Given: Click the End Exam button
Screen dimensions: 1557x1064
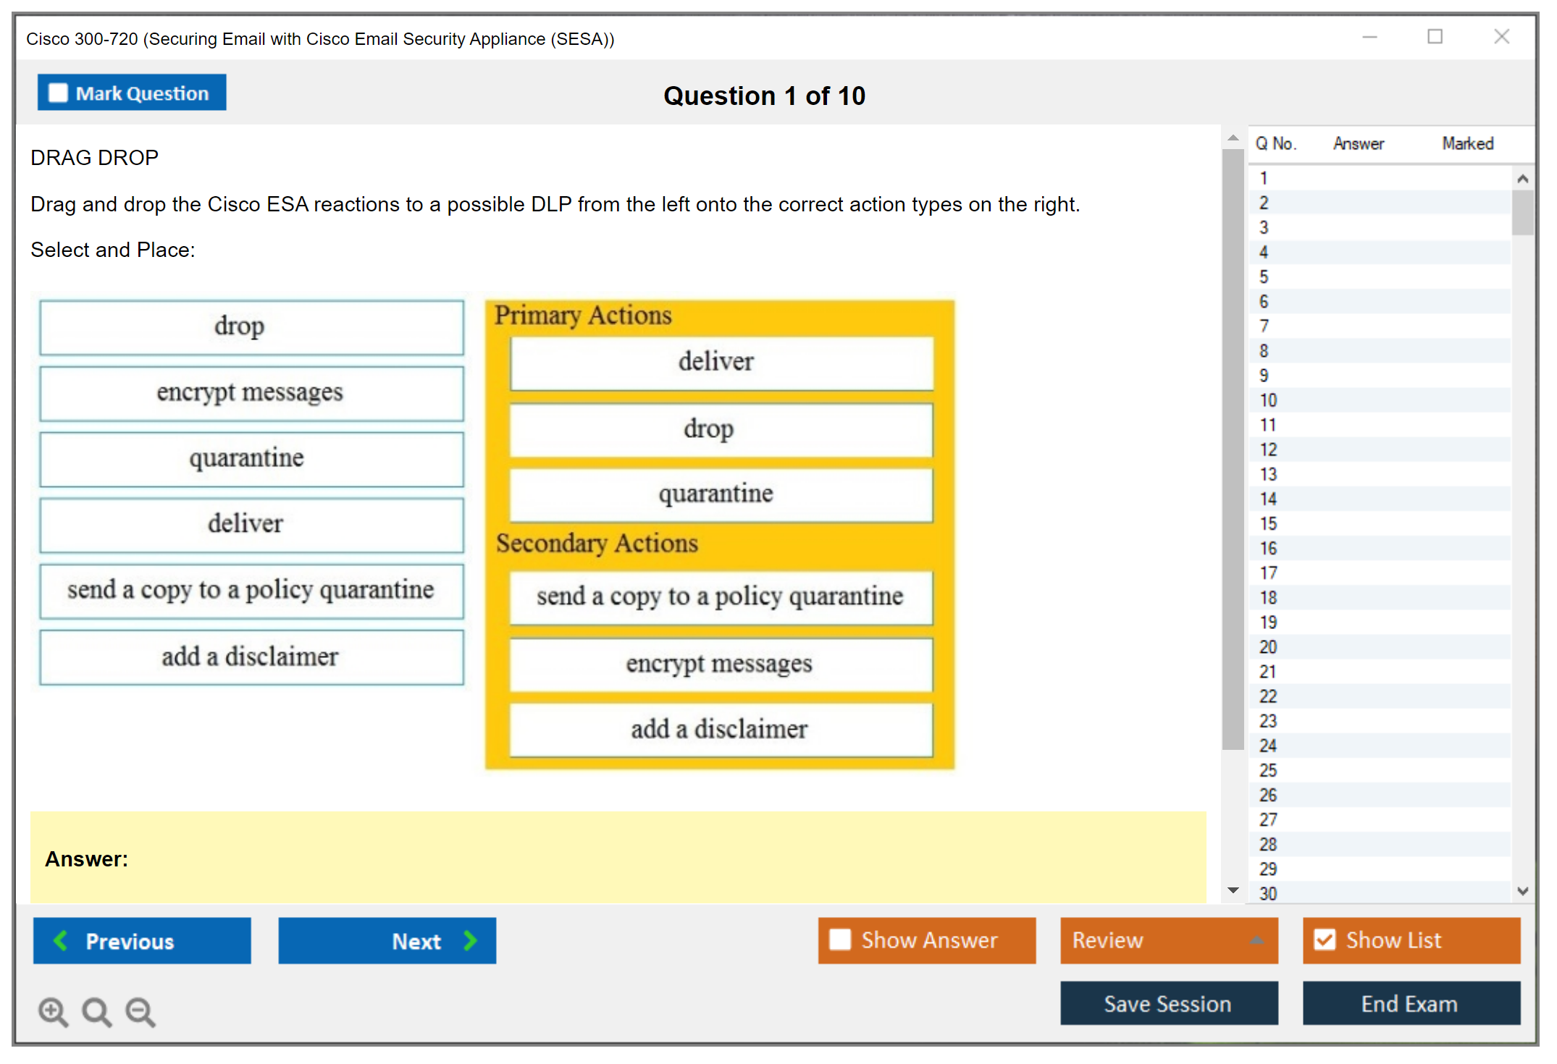Looking at the screenshot, I should coord(1410,1003).
